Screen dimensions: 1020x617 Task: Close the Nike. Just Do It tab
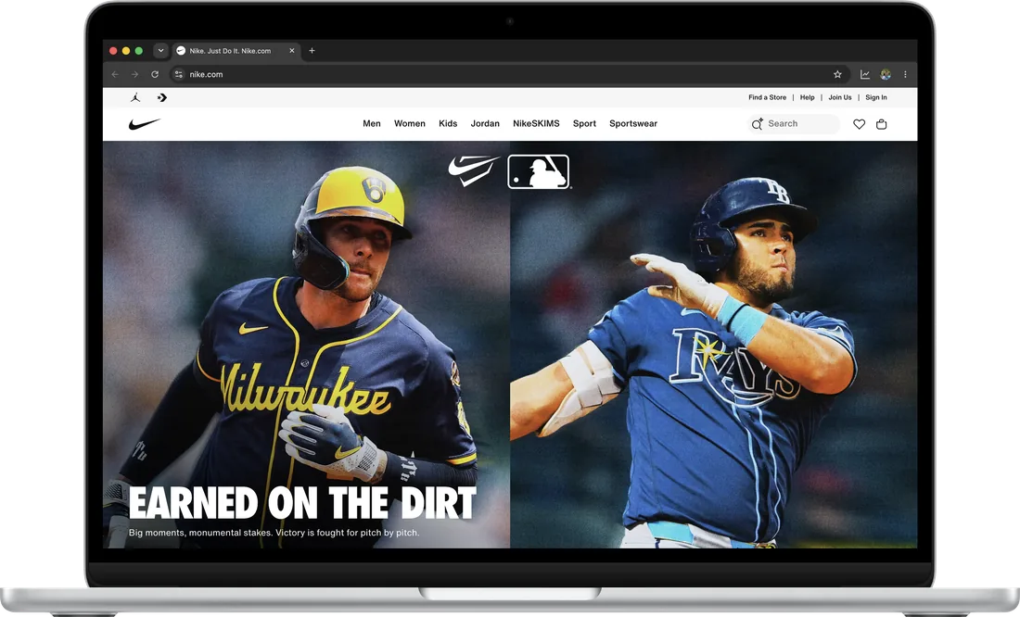click(x=291, y=51)
